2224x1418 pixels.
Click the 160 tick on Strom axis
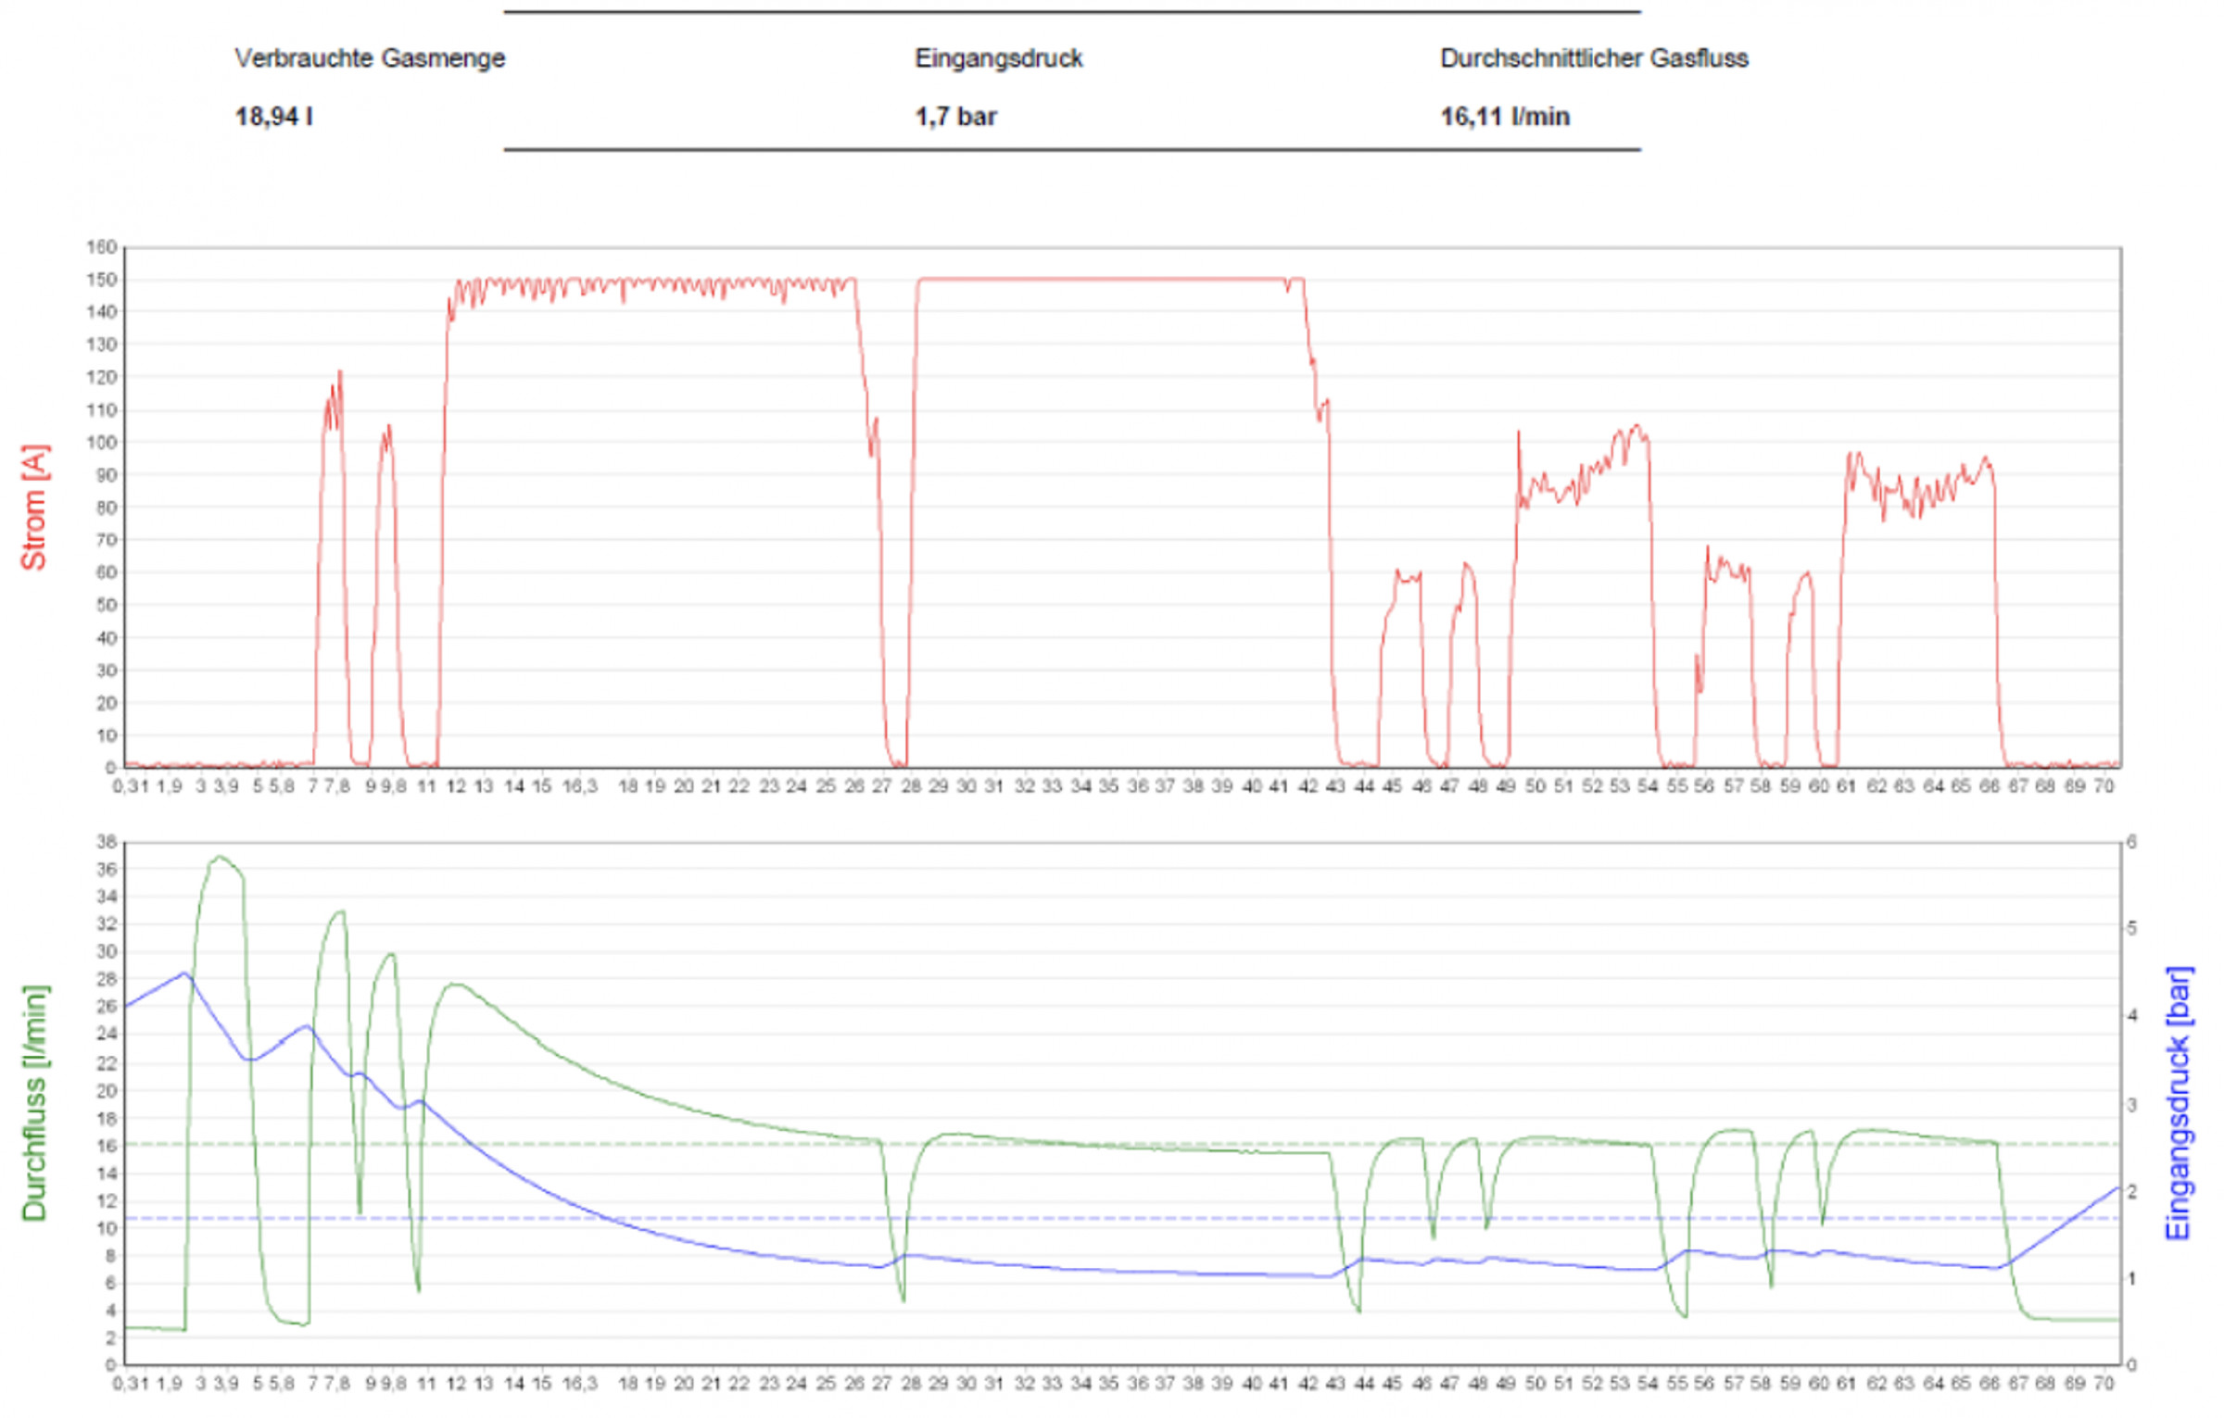click(x=101, y=247)
